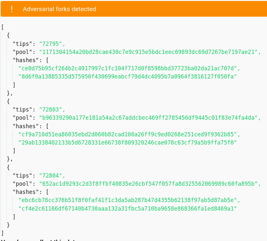Viewport: 267px width, 241px height.
Task: Click the Adversarial forks detected banner text
Action: point(59,9)
